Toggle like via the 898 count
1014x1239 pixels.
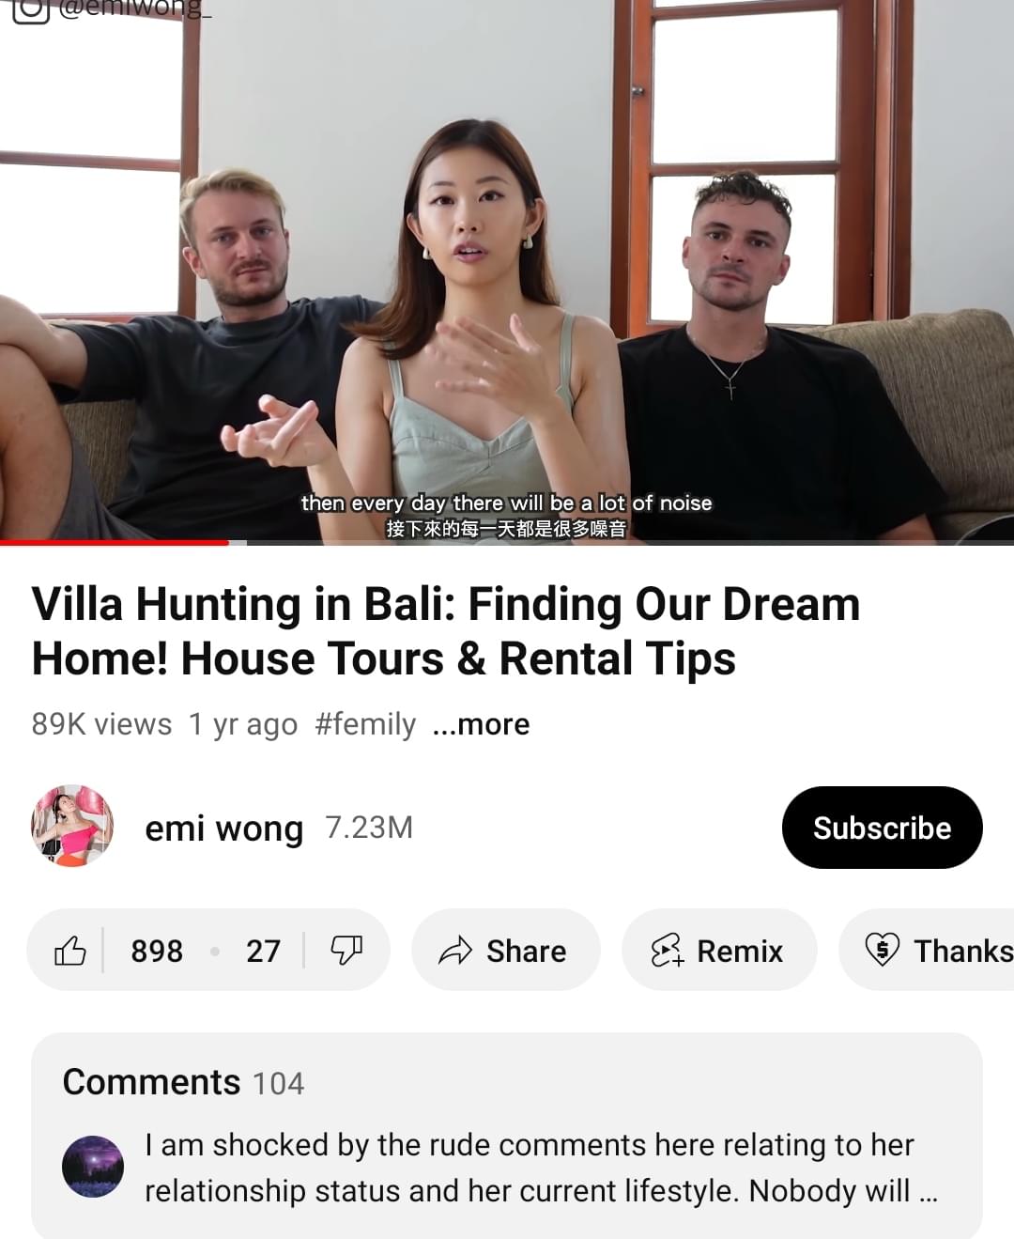(157, 951)
